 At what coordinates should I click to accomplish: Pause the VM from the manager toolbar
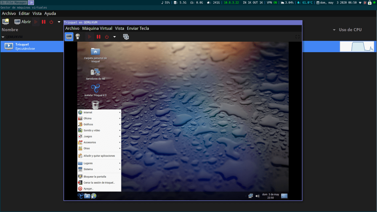(x=44, y=22)
